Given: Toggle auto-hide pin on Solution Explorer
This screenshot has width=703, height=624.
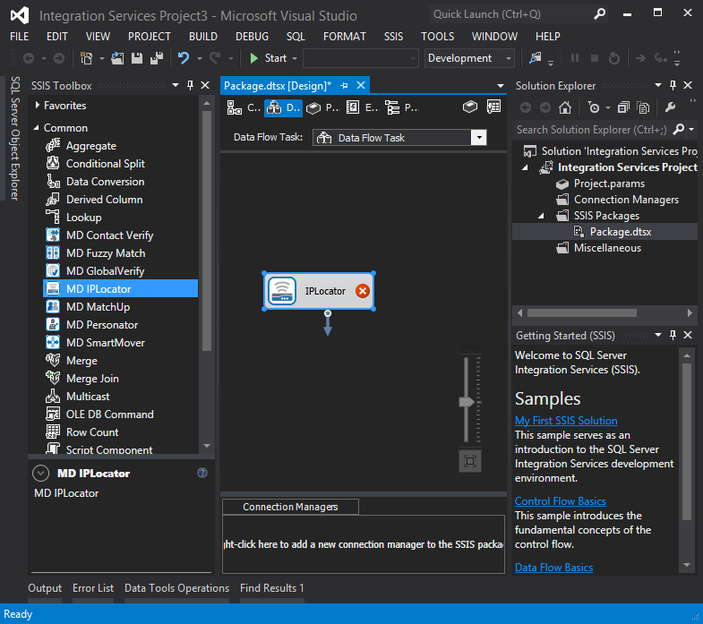Looking at the screenshot, I should 673,86.
